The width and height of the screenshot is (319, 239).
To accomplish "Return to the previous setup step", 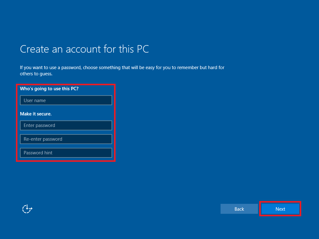I will 239,209.
